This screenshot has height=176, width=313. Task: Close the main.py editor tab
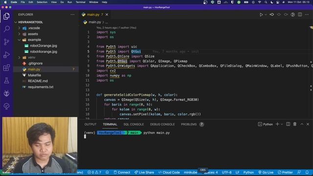coord(107,15)
